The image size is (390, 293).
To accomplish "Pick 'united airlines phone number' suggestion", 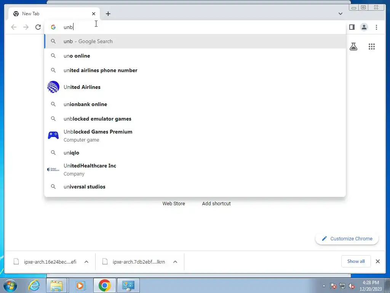I will point(195,70).
